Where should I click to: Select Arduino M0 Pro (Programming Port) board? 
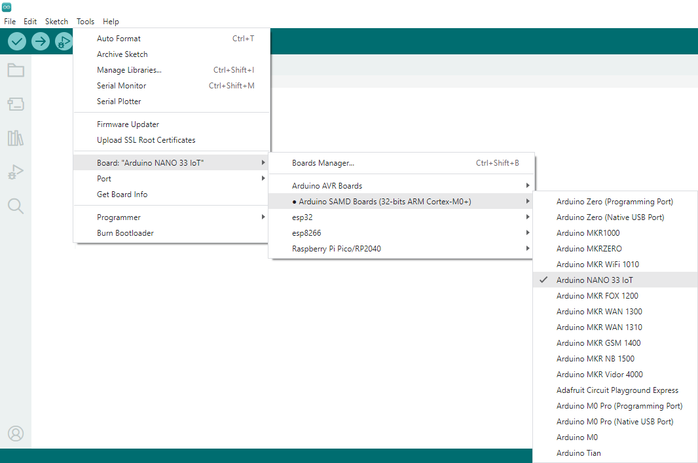click(615, 405)
